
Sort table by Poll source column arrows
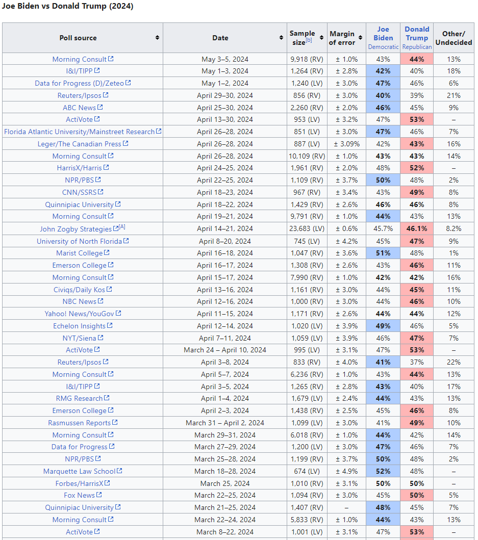pos(157,38)
